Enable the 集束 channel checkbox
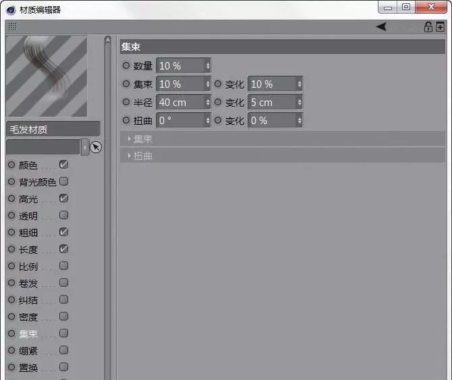This screenshot has height=380, width=452. coord(63,333)
